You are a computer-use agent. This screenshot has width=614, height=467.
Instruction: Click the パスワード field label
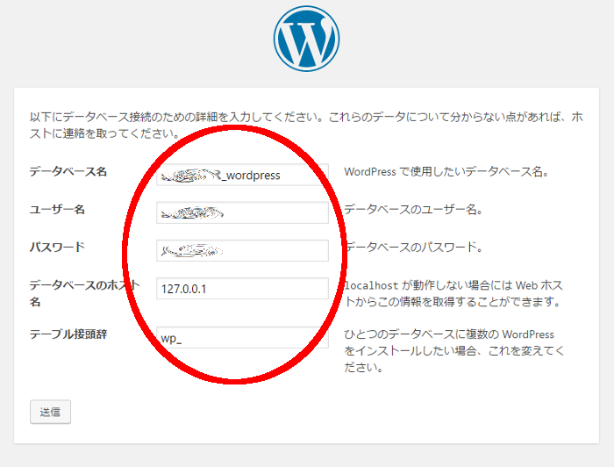click(57, 248)
